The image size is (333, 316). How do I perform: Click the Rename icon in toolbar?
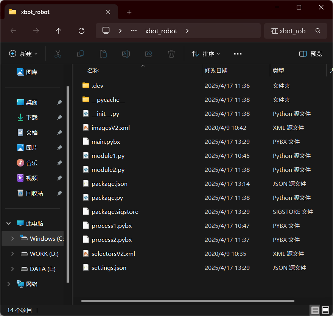pyautogui.click(x=126, y=54)
